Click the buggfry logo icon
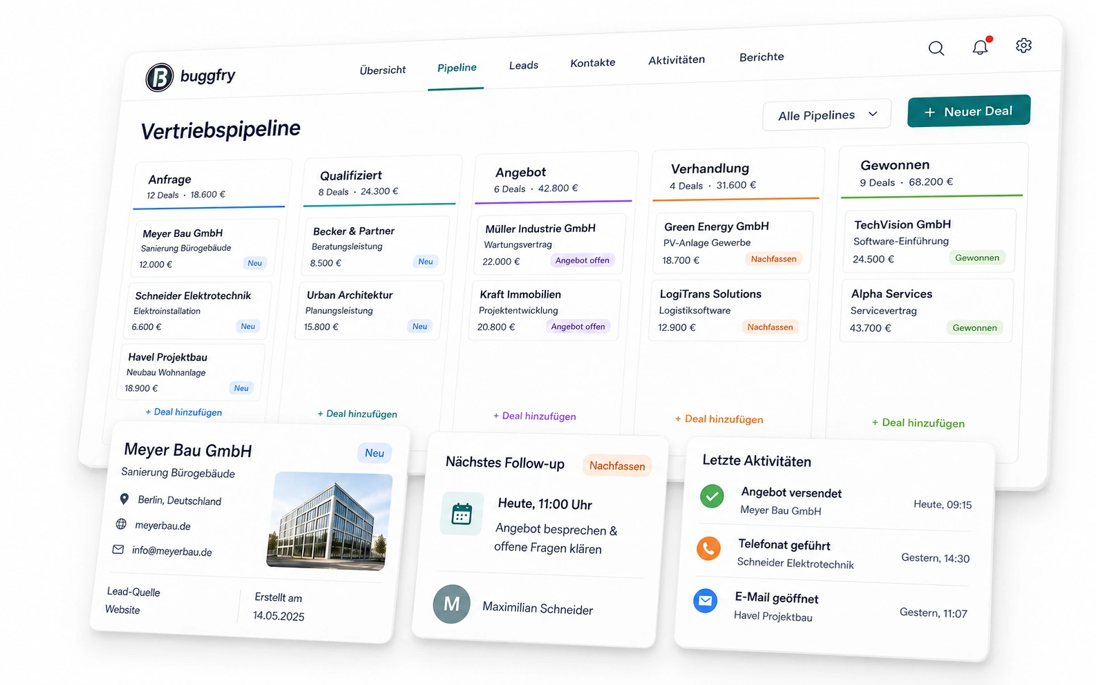This screenshot has width=1096, height=685. pos(160,77)
